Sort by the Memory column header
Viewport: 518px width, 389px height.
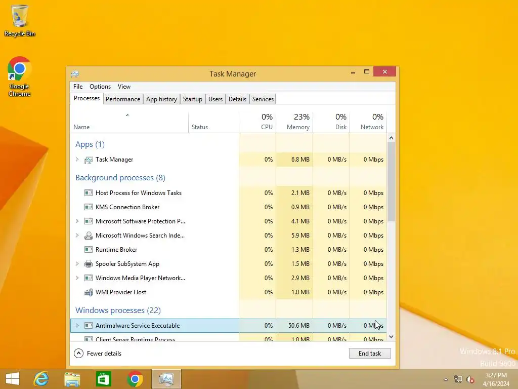294,123
